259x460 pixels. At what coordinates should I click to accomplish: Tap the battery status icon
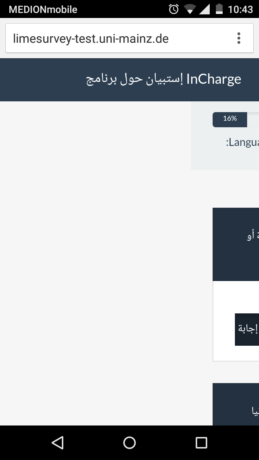(x=219, y=9)
